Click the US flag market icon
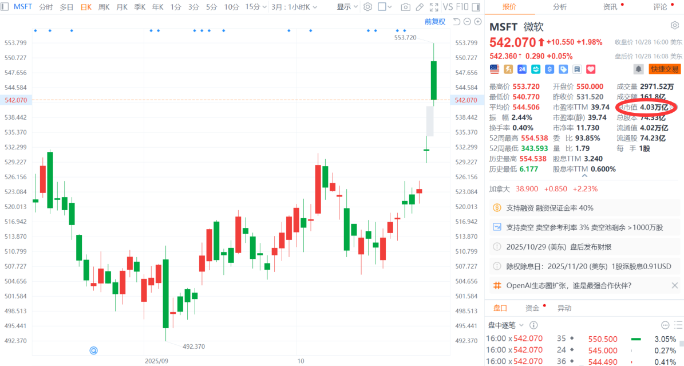Viewport: 684px width, 366px height. (x=494, y=69)
